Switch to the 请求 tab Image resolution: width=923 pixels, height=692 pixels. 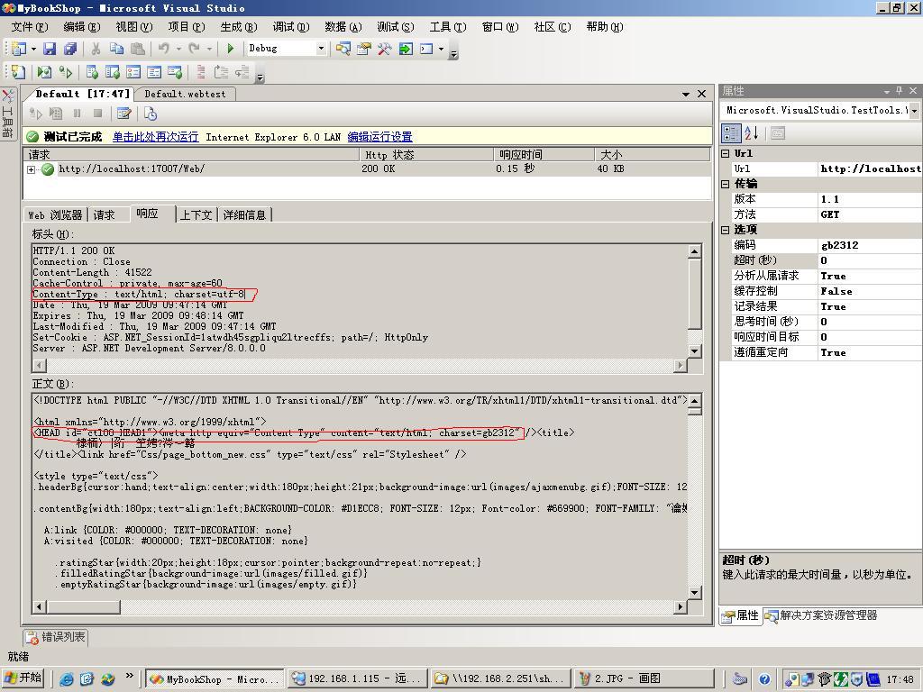click(105, 214)
